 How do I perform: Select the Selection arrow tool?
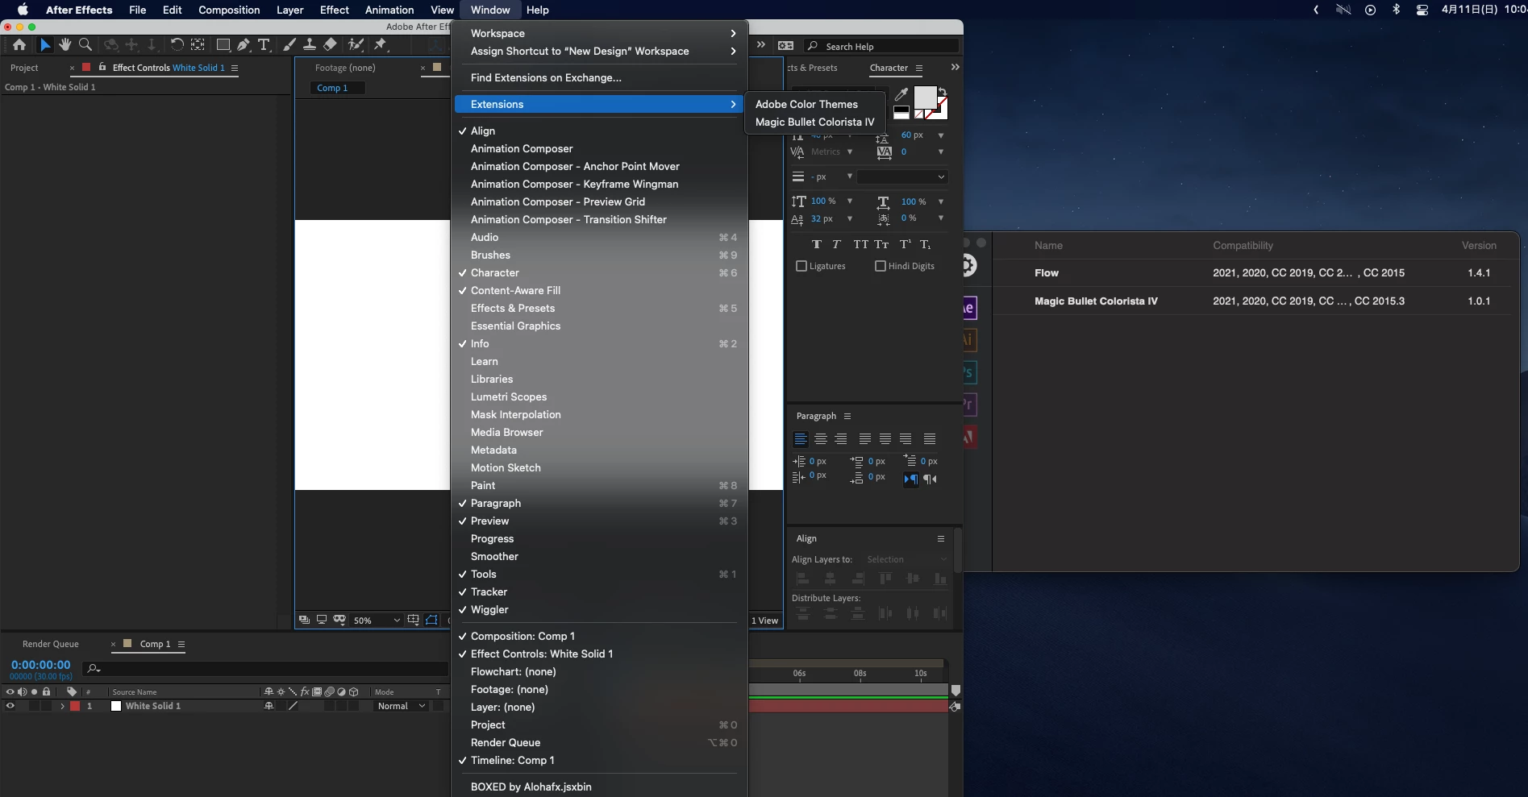pos(45,45)
